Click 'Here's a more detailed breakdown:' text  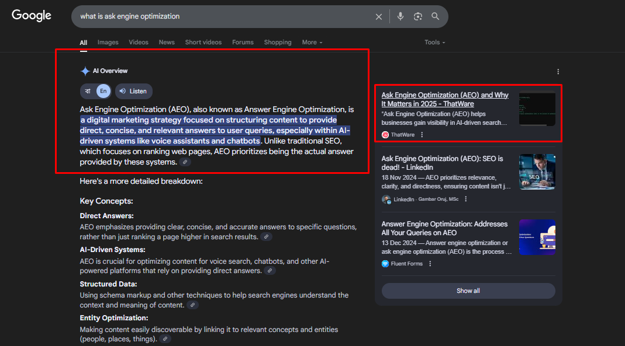[141, 181]
